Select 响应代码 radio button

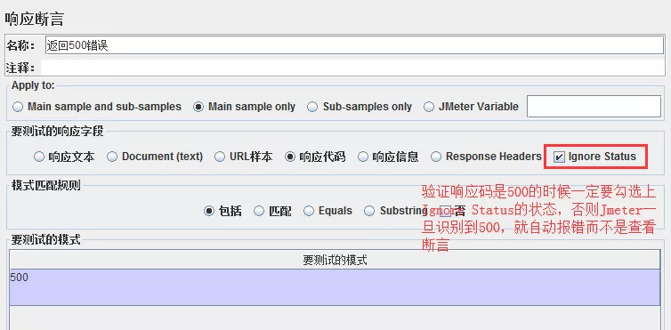290,157
